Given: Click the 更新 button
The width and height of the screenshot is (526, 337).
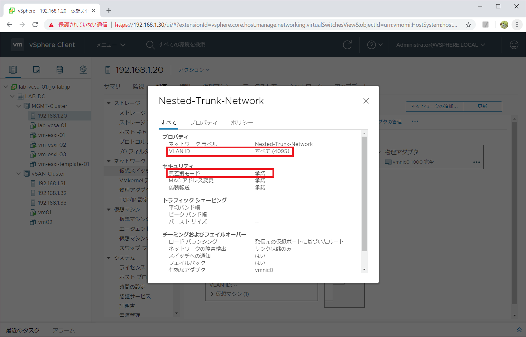Looking at the screenshot, I should [x=482, y=106].
